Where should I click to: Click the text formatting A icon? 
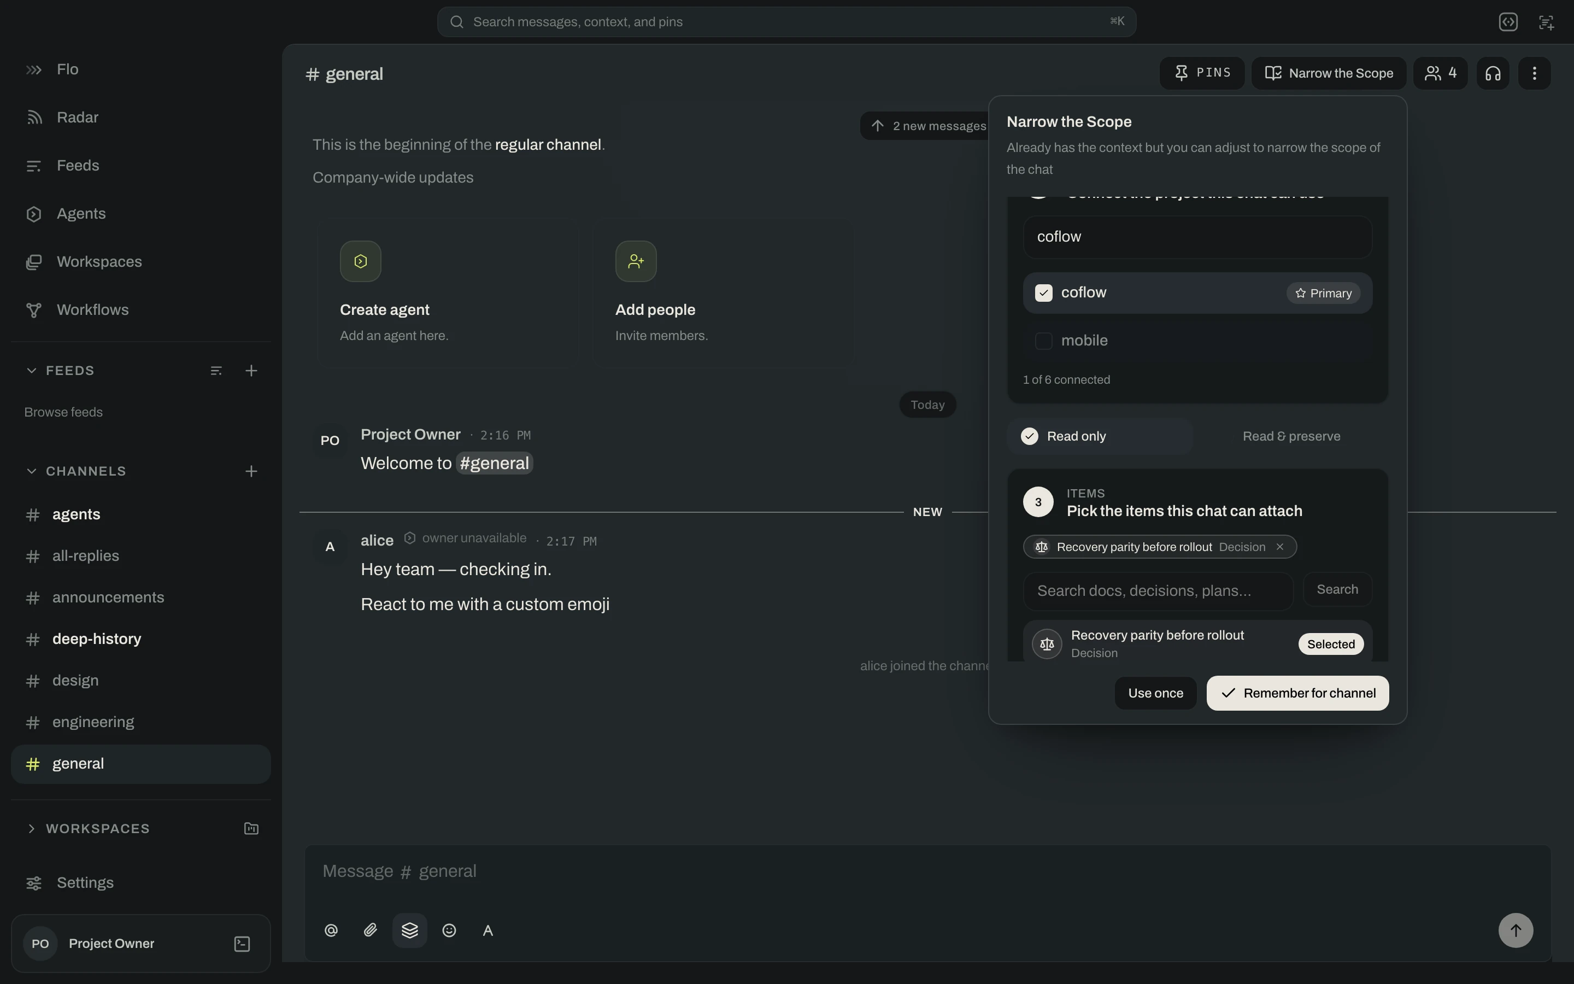point(488,930)
